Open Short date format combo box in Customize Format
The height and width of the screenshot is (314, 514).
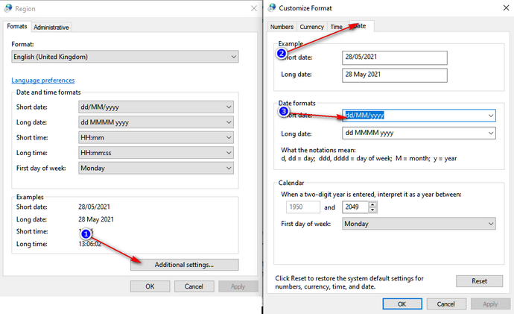(419, 116)
